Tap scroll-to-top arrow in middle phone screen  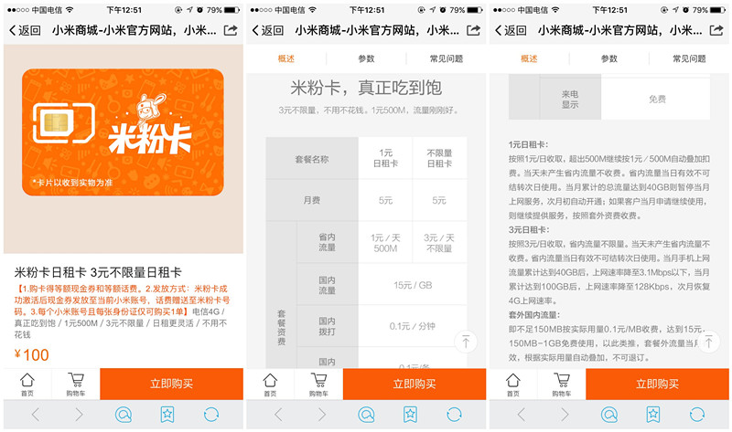click(x=466, y=342)
